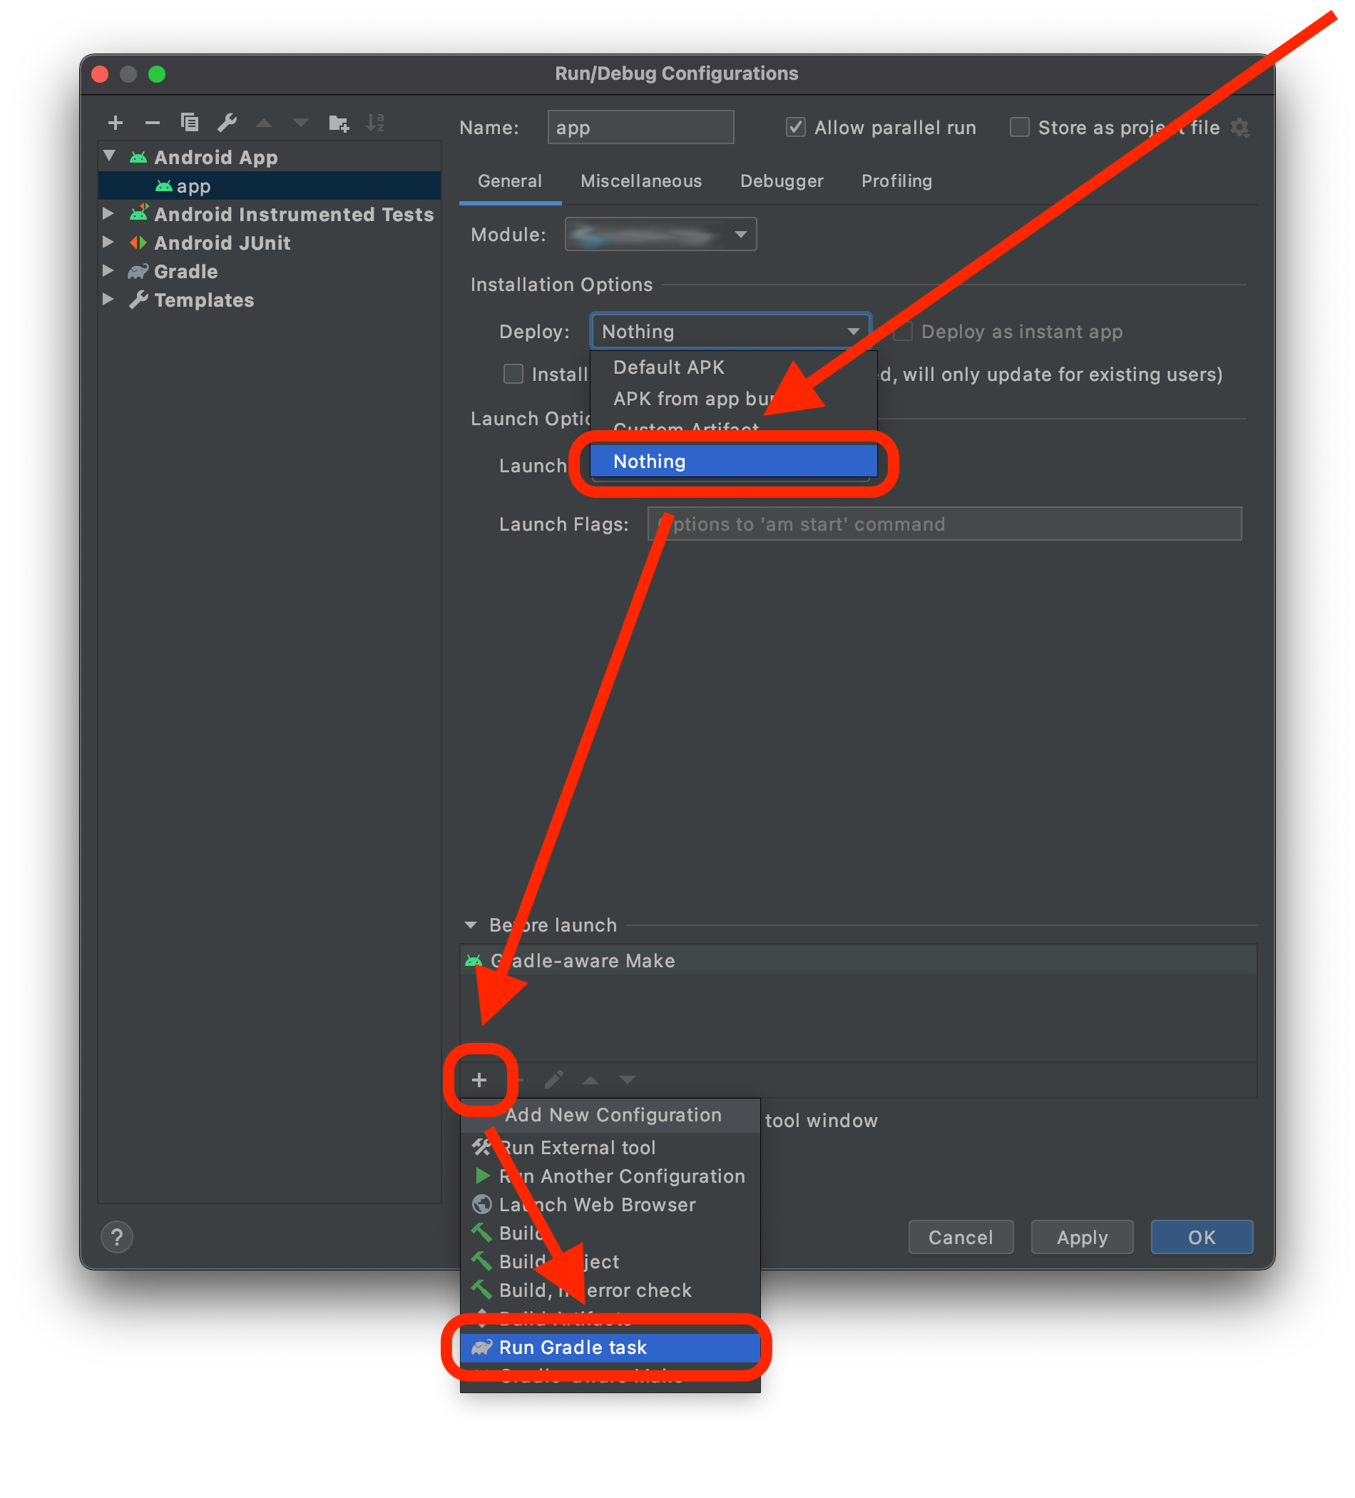Enable the Store as project file checkbox
Image resolution: width=1355 pixels, height=1498 pixels.
coord(1019,128)
